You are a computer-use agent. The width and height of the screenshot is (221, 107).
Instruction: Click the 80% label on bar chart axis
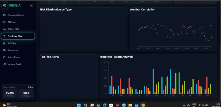click(106, 62)
